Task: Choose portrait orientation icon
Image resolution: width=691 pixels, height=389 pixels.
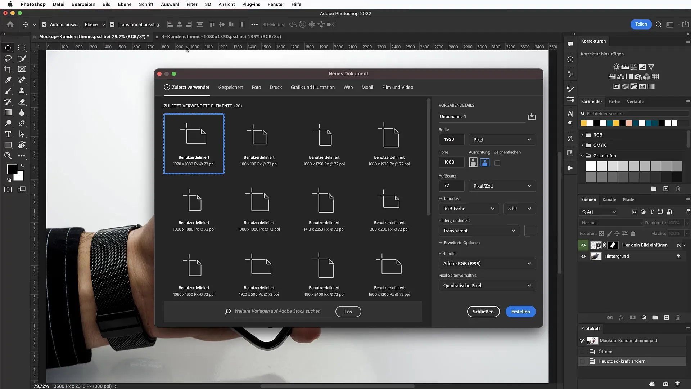Action: [x=473, y=162]
